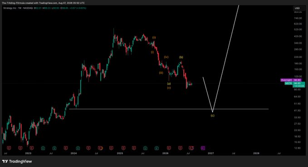The width and height of the screenshot is (308, 167).
Task: Click the 12.90 price axis label
Action: point(298,148)
